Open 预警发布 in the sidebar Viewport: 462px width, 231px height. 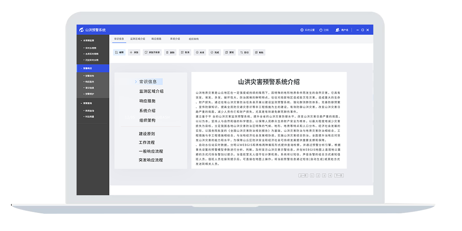click(90, 76)
